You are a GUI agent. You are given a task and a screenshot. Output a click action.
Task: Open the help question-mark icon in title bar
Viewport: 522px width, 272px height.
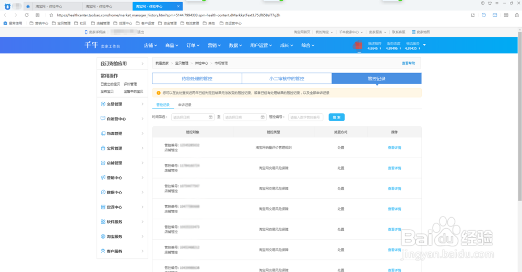pos(483,3)
